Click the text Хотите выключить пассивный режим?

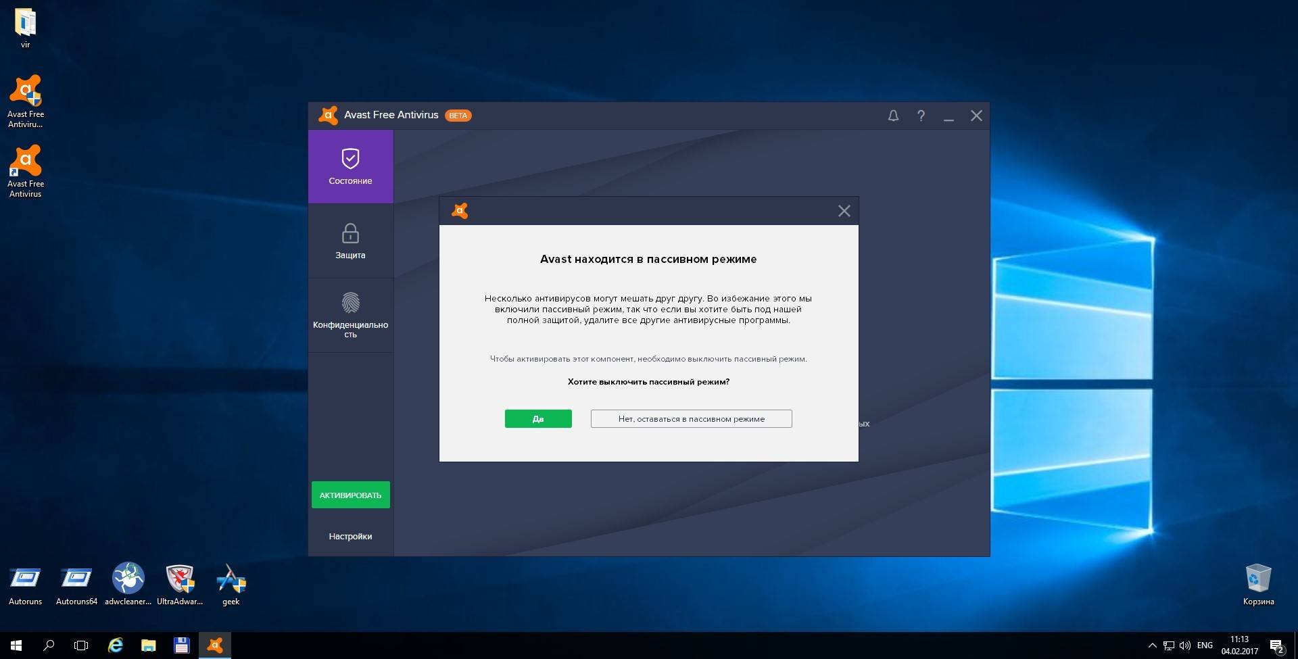[648, 382]
